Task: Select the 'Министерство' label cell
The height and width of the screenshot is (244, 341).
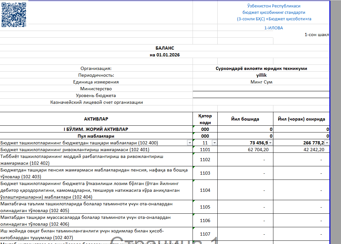Action: pos(96,89)
